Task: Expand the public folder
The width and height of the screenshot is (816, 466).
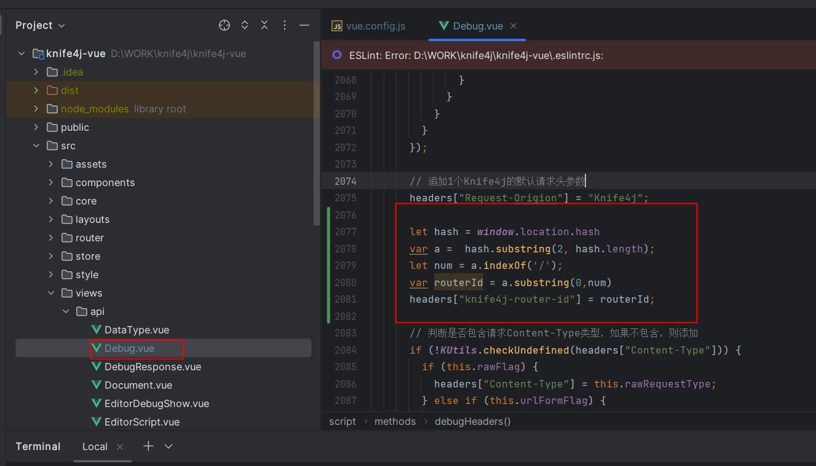Action: [x=36, y=127]
